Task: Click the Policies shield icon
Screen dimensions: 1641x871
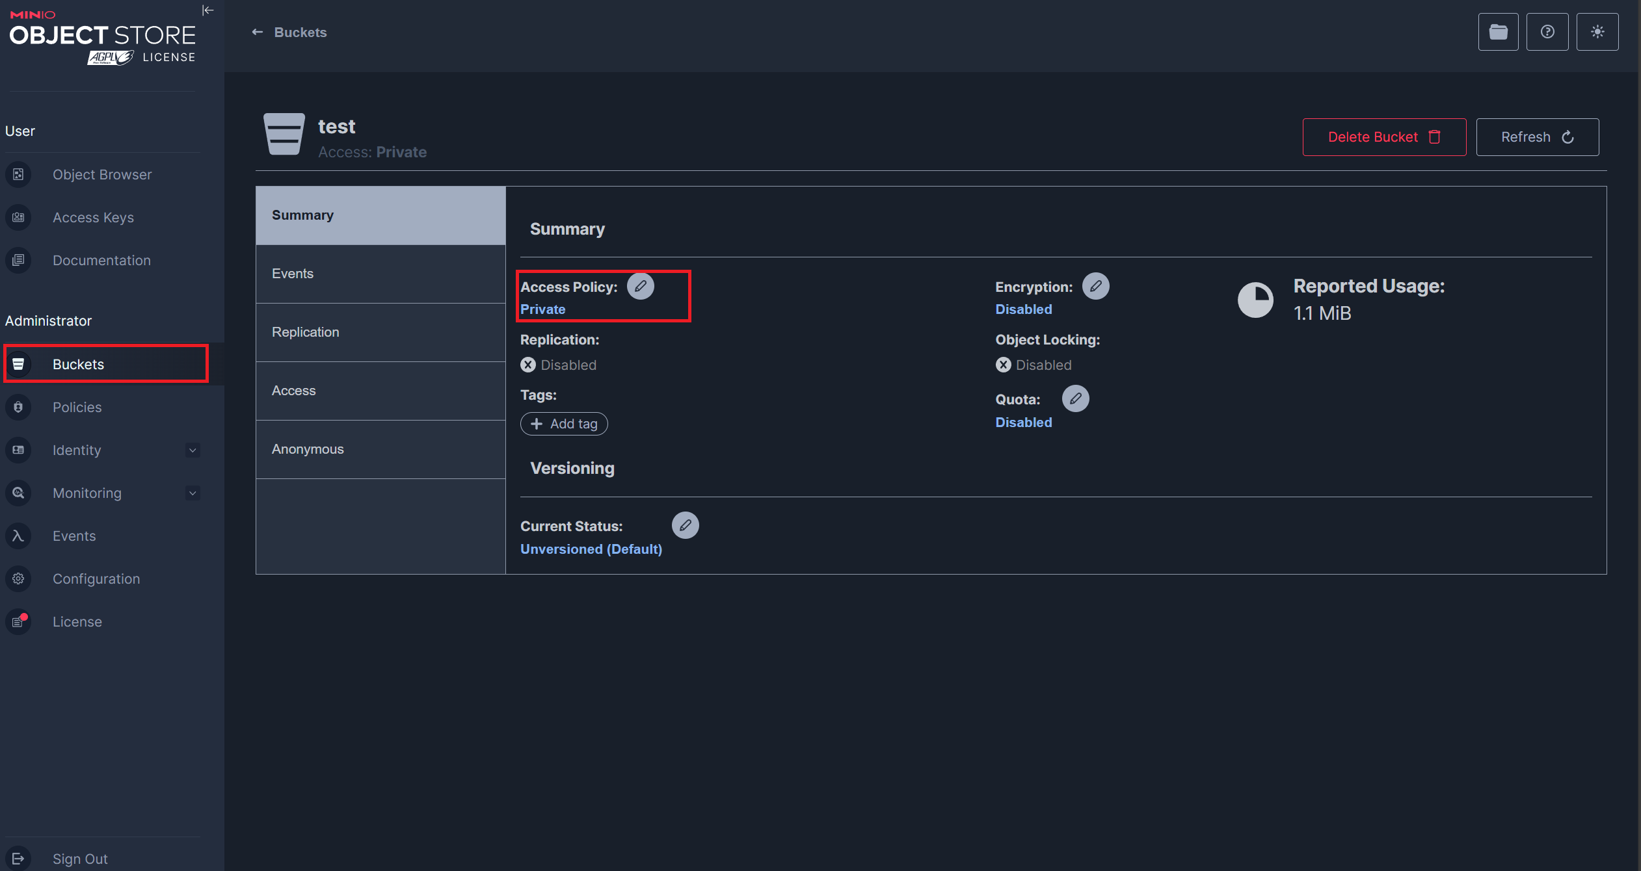Action: click(18, 407)
